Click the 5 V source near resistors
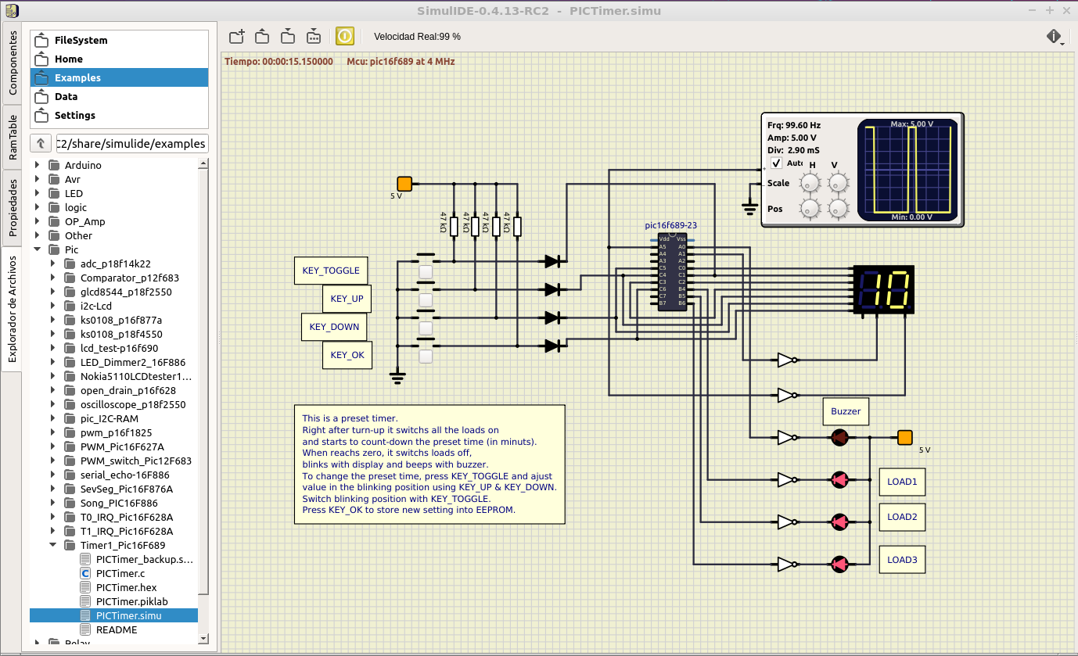The height and width of the screenshot is (656, 1078). tap(404, 184)
